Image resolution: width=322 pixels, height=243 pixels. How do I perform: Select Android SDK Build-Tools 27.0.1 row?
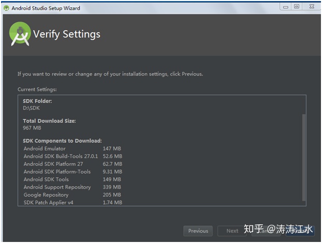tap(72, 156)
